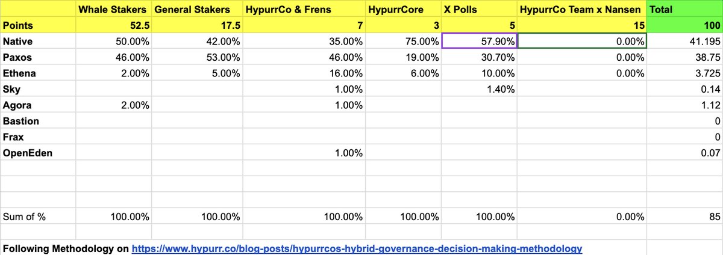Click the X Polls 5 points cell
Image resolution: width=723 pixels, height=255 pixels.
479,25
